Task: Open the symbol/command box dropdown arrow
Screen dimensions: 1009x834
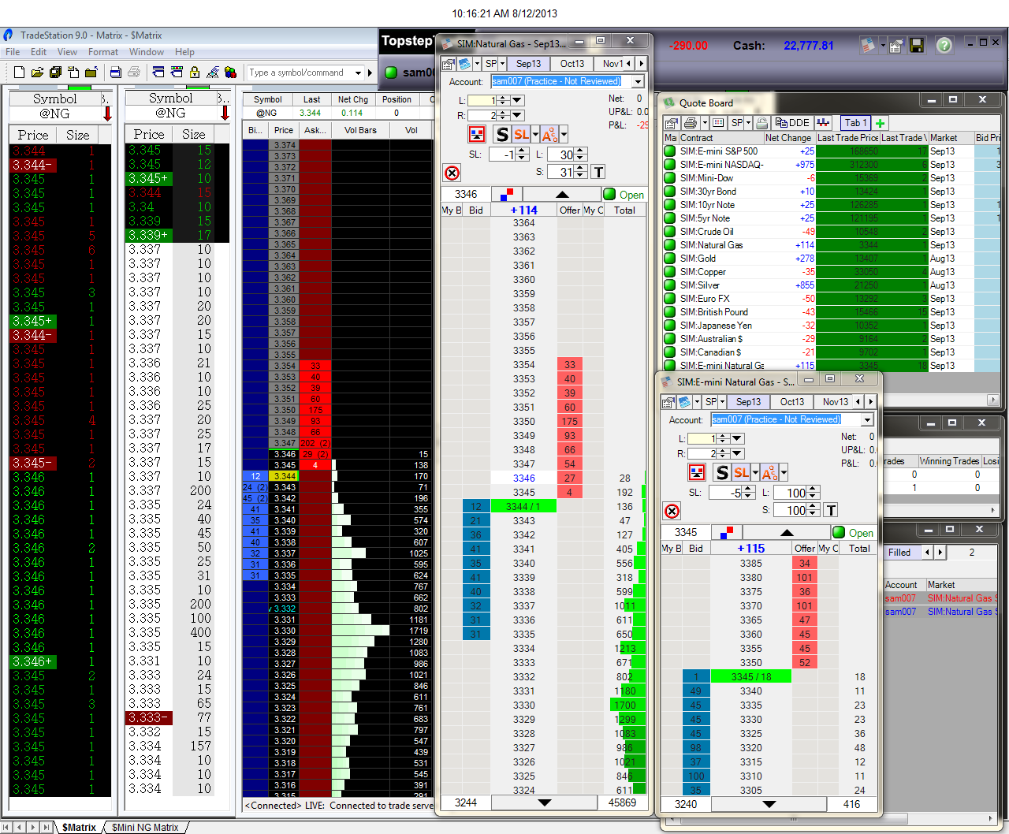Action: coord(358,73)
